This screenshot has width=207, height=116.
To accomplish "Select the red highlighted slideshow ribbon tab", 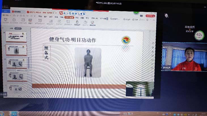I will click(69, 17).
